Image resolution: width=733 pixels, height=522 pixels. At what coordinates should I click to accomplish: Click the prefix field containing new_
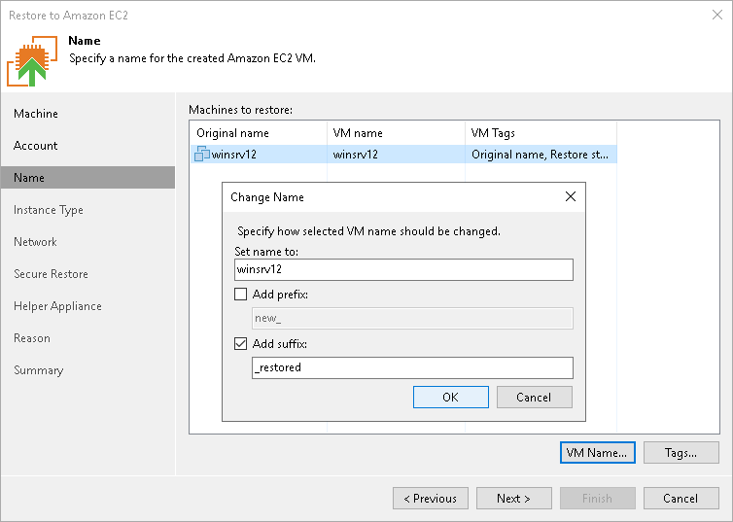coord(412,318)
